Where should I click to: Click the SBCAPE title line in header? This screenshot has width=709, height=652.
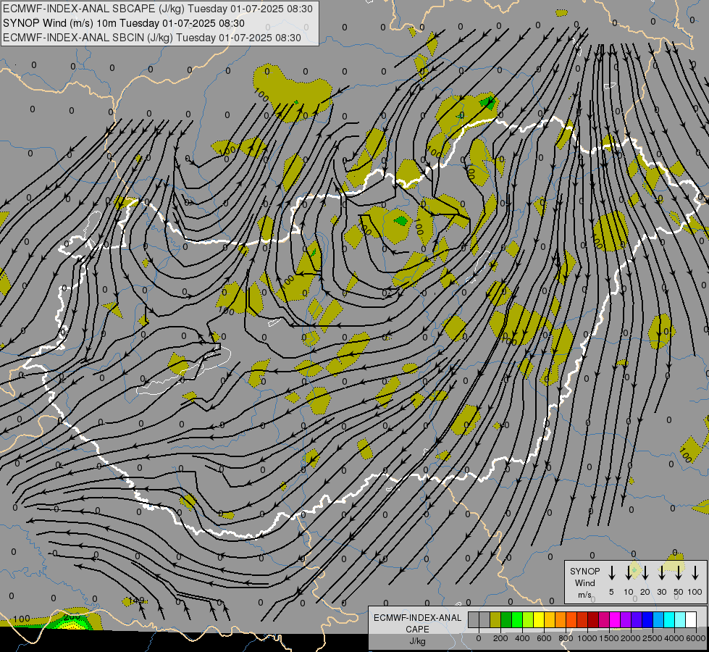pos(158,9)
